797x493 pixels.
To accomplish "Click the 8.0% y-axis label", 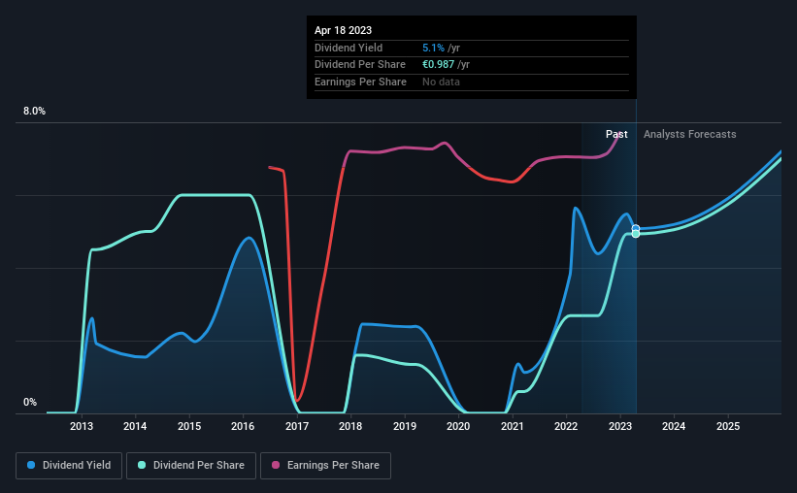I will (x=34, y=111).
